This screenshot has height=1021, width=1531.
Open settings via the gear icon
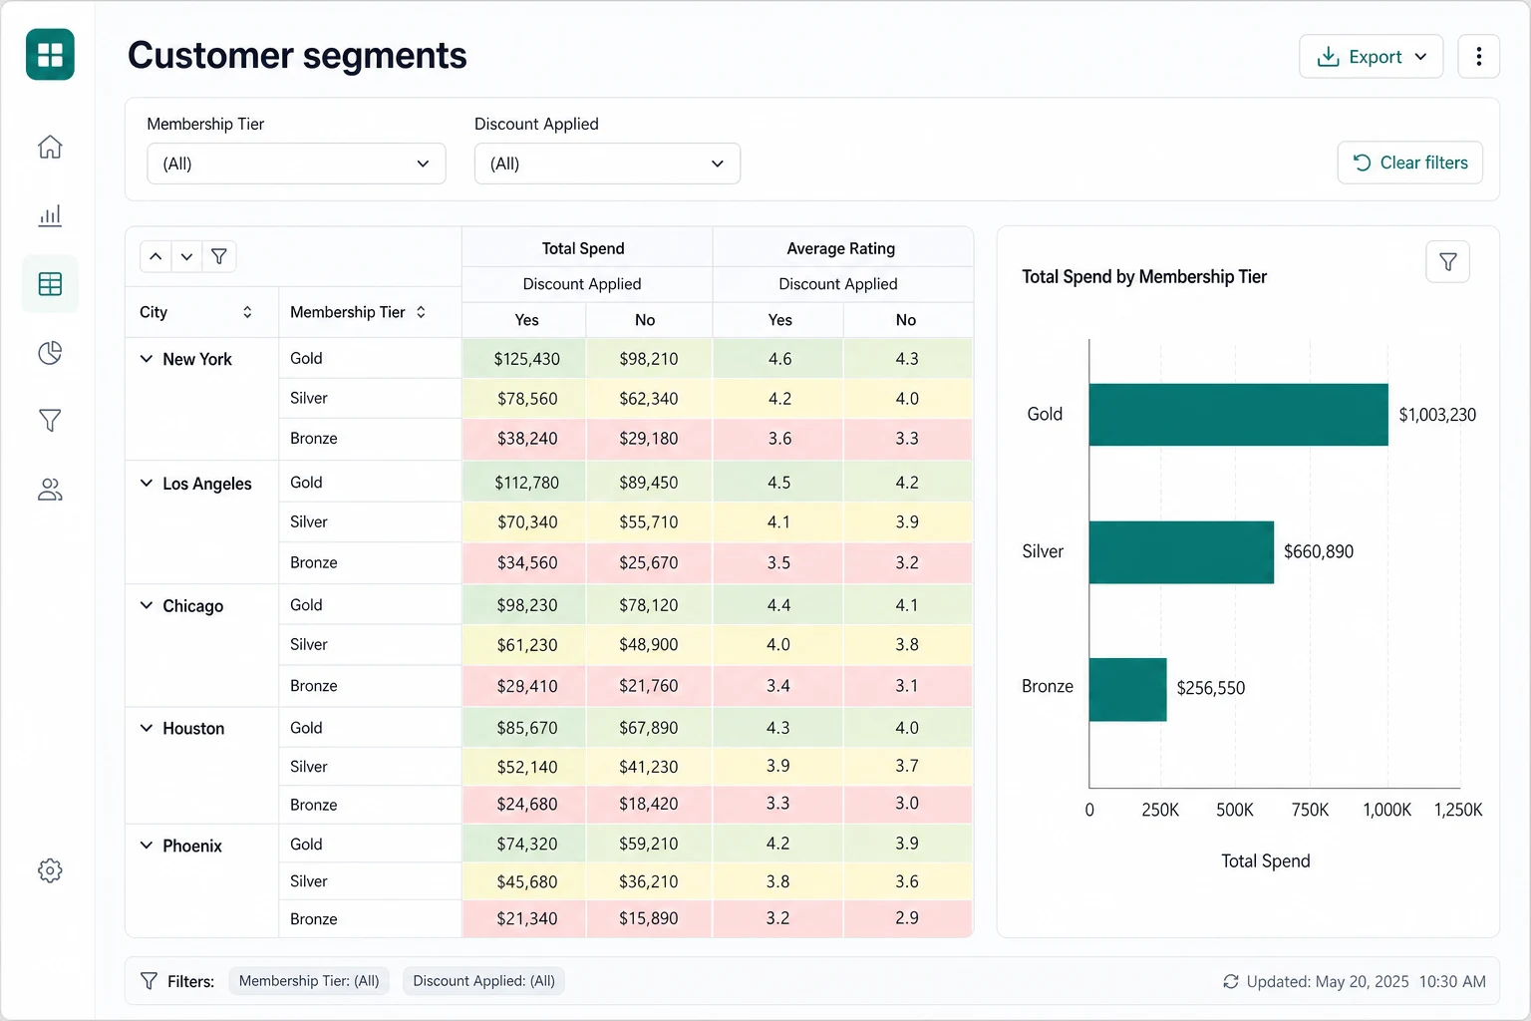(x=50, y=870)
